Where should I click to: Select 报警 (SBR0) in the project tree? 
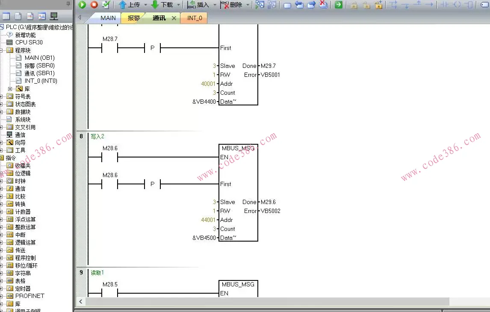pos(39,66)
